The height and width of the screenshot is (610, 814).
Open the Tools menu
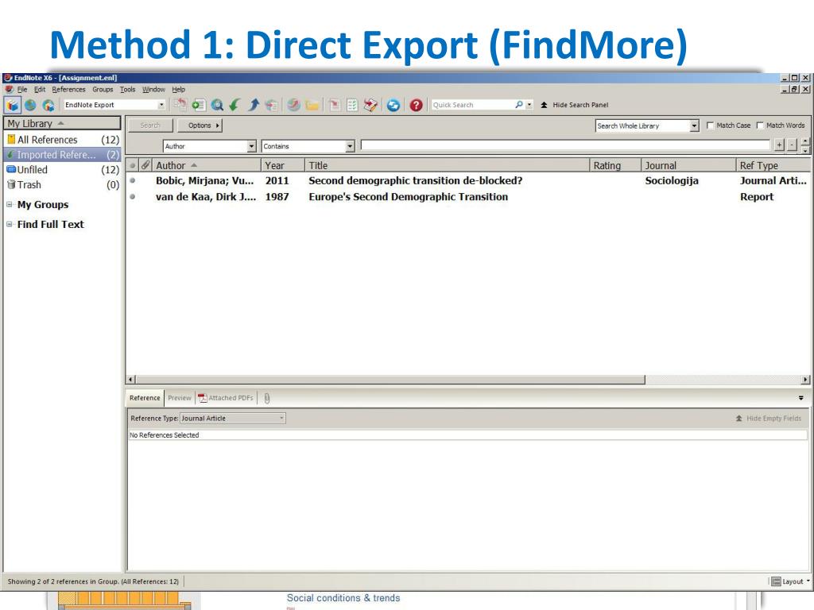pyautogui.click(x=128, y=89)
